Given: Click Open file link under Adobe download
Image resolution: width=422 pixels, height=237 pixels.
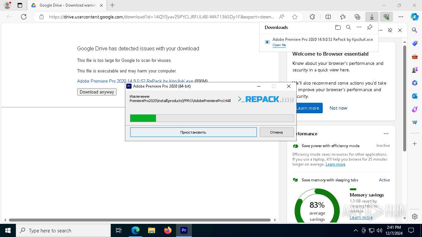Looking at the screenshot, I should point(279,45).
